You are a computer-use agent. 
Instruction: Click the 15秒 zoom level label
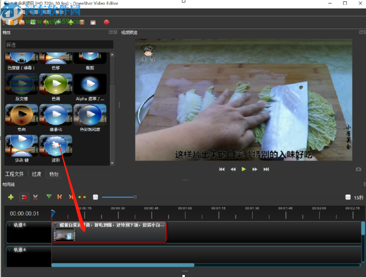pyautogui.click(x=358, y=198)
